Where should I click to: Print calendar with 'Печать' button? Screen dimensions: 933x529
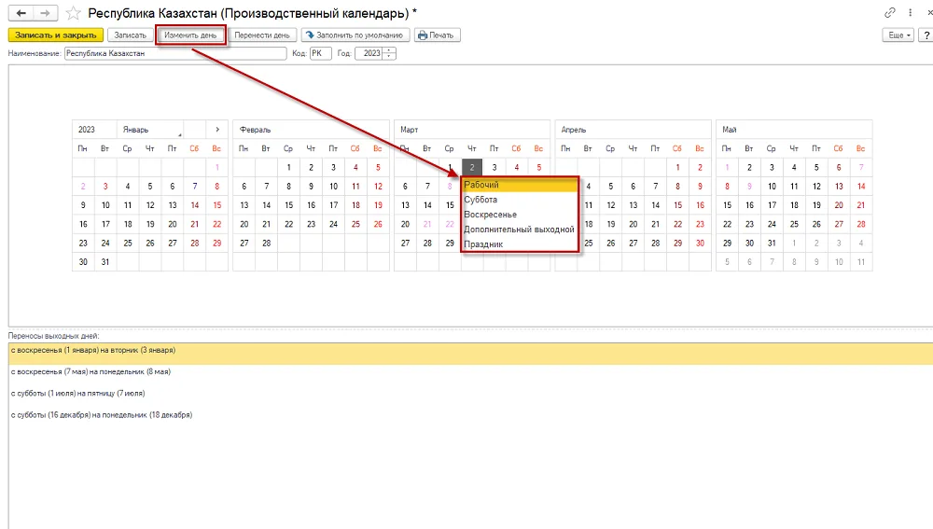pos(437,35)
